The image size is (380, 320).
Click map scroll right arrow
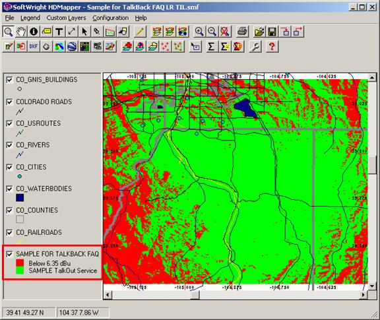(x=363, y=295)
